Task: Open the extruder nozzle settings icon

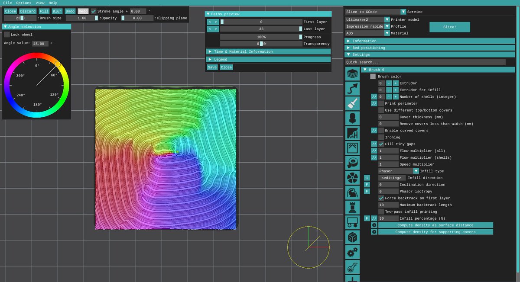Action: pyautogui.click(x=352, y=118)
